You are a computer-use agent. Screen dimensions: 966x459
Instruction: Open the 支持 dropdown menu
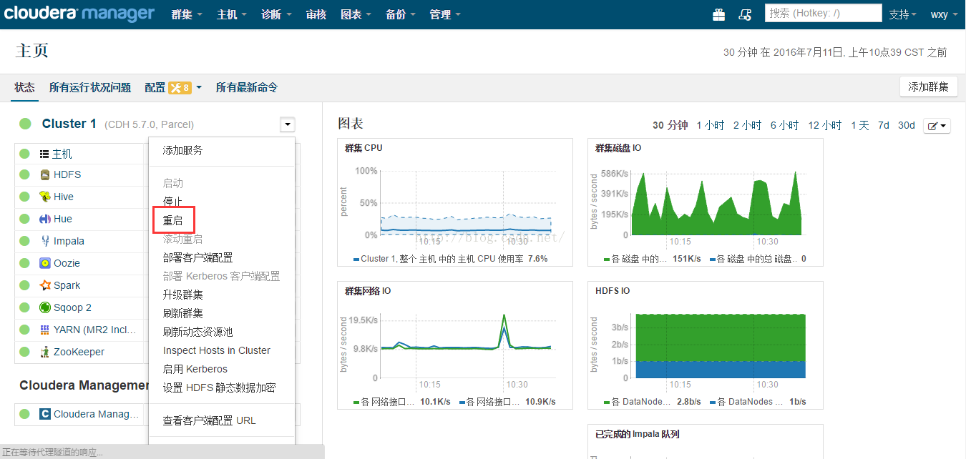pyautogui.click(x=903, y=14)
